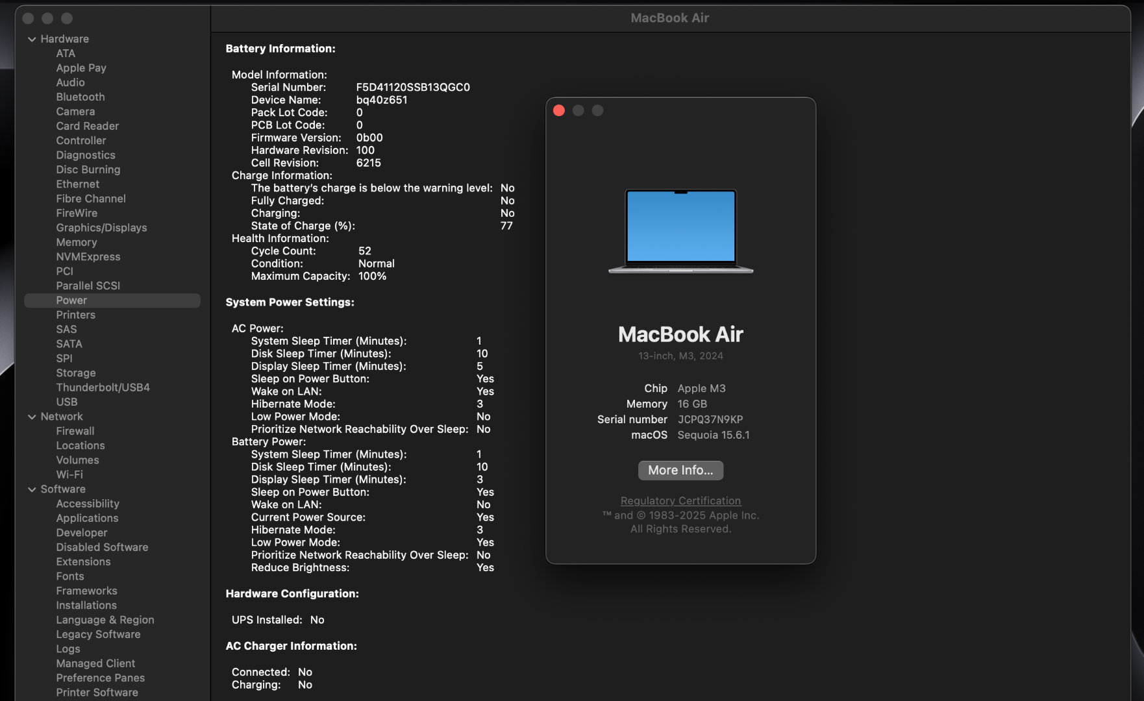
Task: Open Parallel SCSI section
Action: 88,286
